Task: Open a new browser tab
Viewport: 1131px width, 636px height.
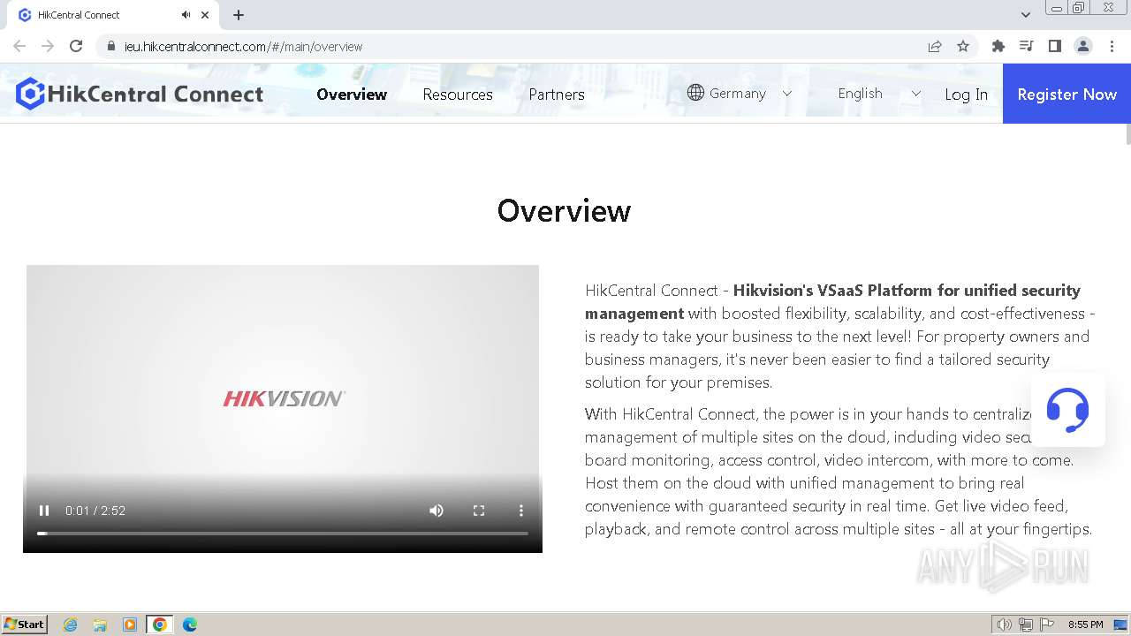Action: pos(239,15)
